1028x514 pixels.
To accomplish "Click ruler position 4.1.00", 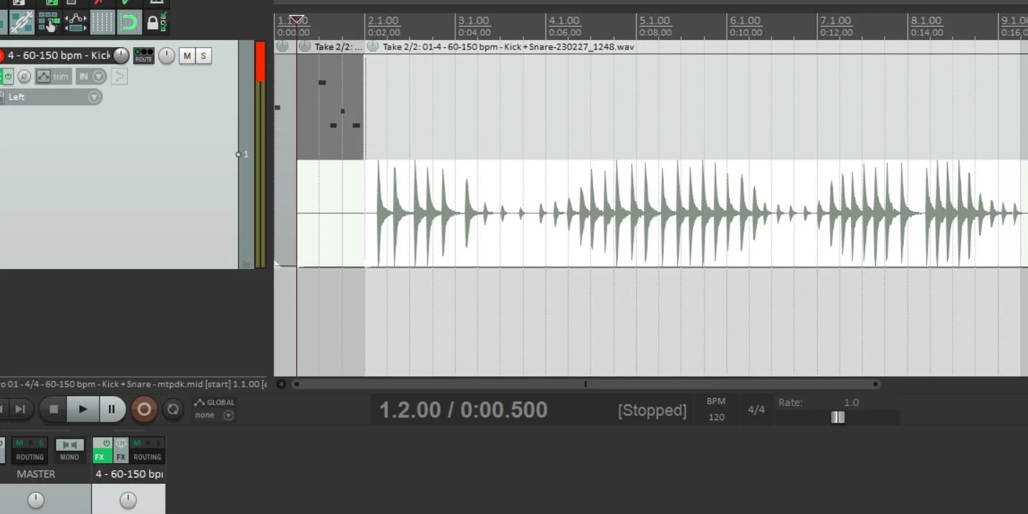I will [564, 21].
